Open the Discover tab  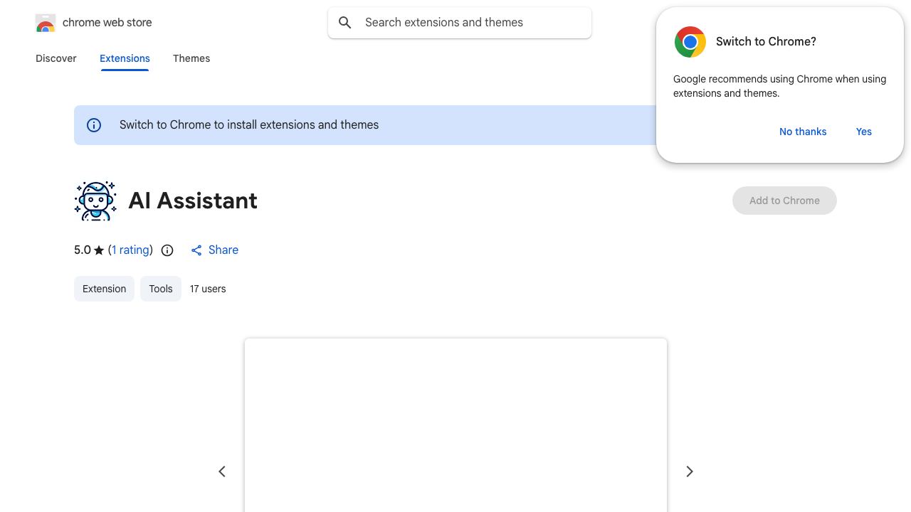(x=56, y=58)
